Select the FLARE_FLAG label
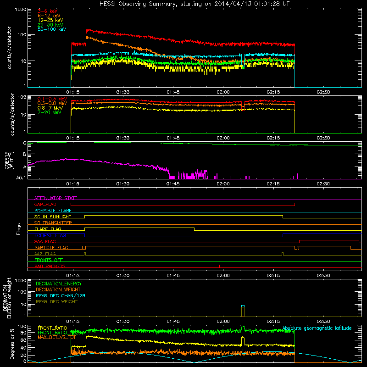 [x=48, y=229]
